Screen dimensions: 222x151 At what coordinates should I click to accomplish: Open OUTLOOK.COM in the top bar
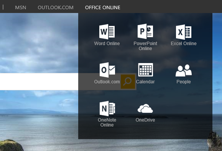point(56,8)
